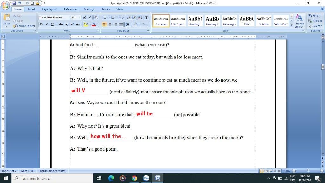This screenshot has height=183, width=325.
Task: Open the Select dropdown in Editing
Action: (x=315, y=26)
